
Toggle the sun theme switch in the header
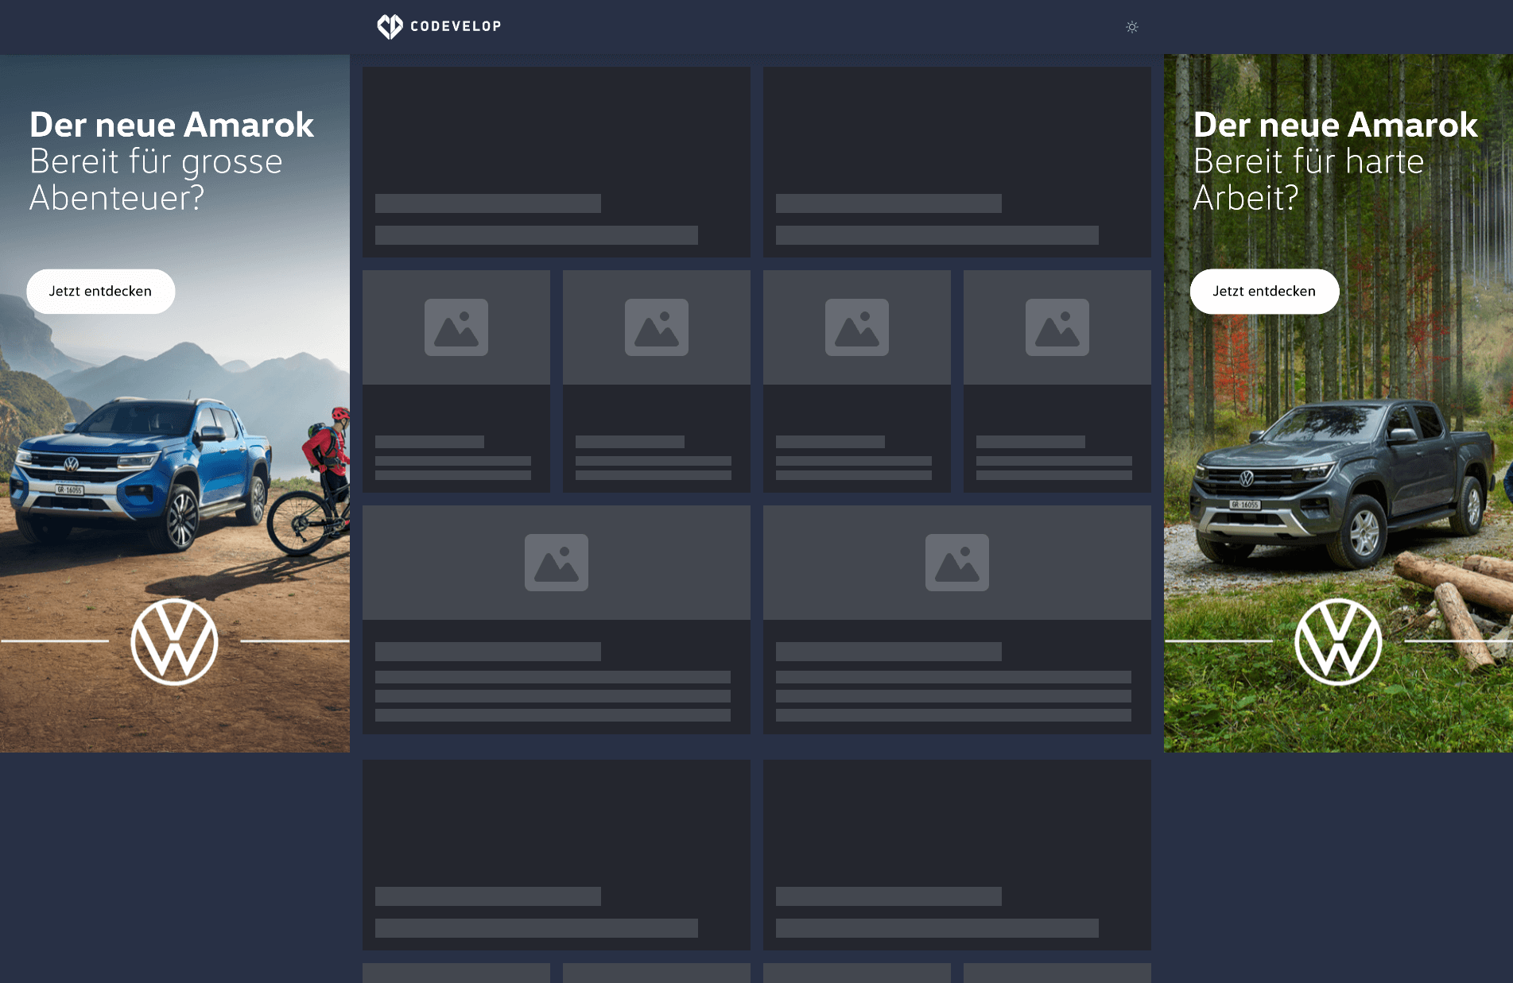(1132, 27)
